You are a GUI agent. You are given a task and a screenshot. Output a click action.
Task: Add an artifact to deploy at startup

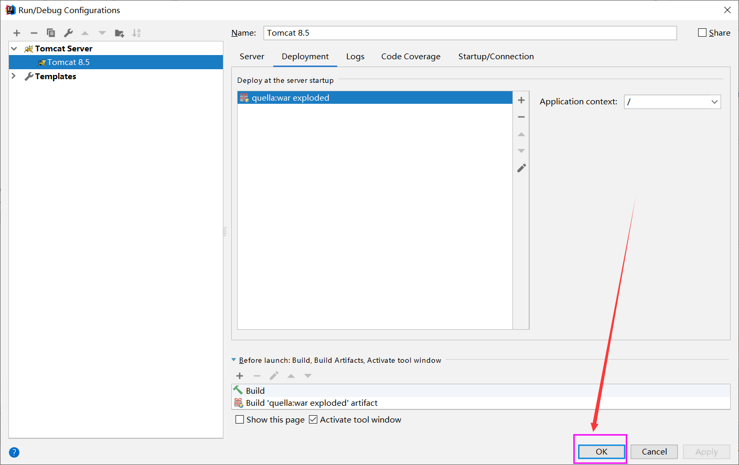tap(521, 100)
